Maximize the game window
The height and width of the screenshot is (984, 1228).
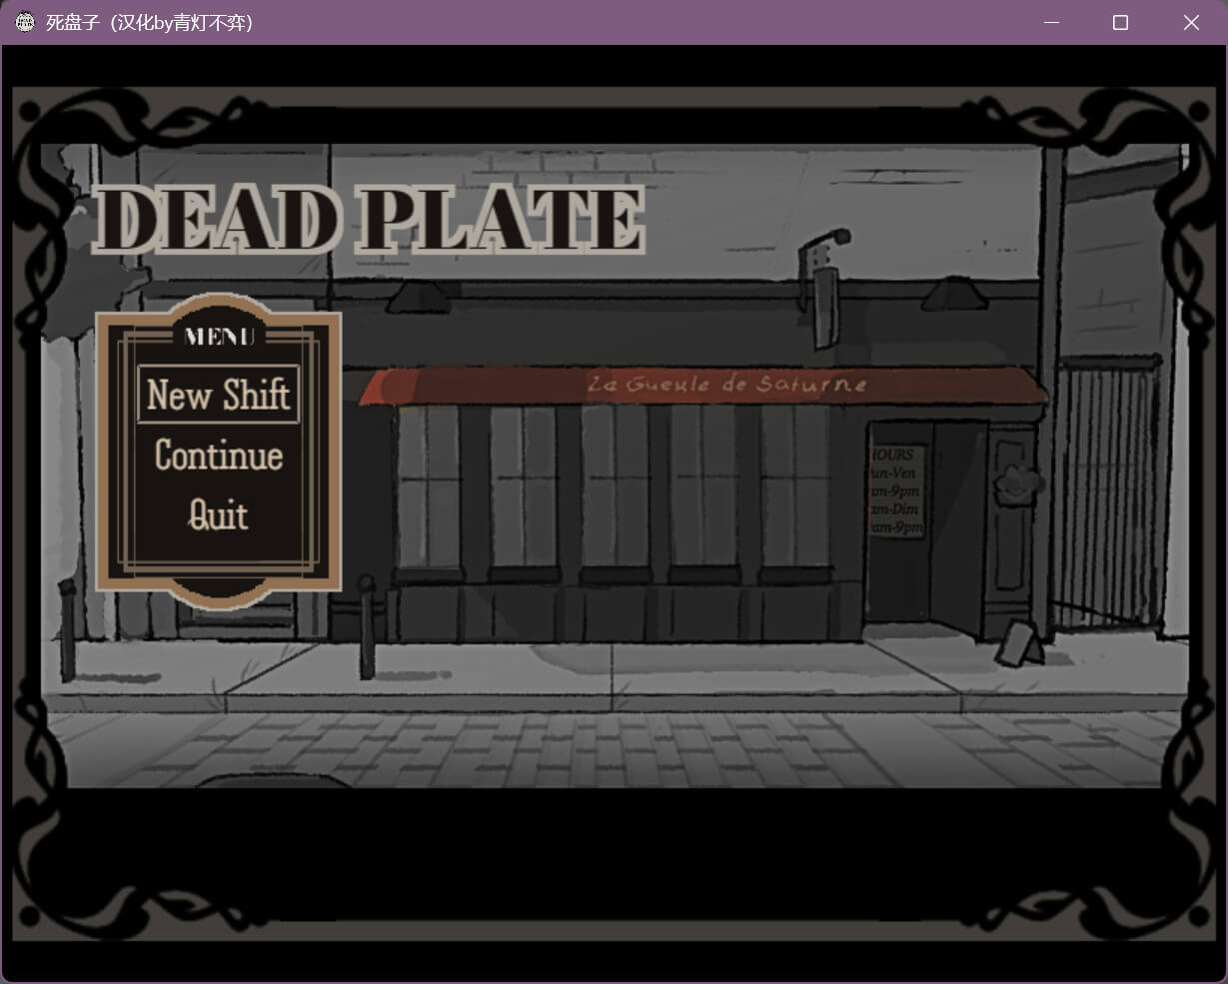1120,22
